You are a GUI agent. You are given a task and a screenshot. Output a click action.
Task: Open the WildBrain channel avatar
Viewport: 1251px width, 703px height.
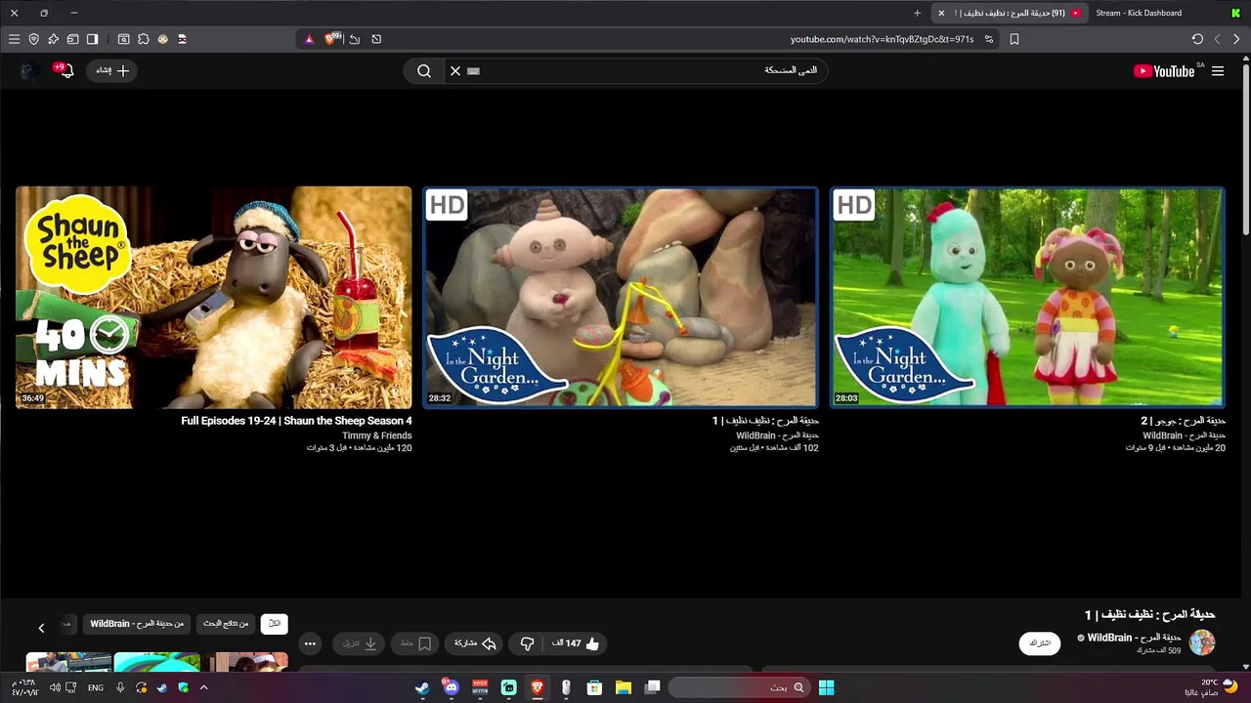pyautogui.click(x=1201, y=642)
